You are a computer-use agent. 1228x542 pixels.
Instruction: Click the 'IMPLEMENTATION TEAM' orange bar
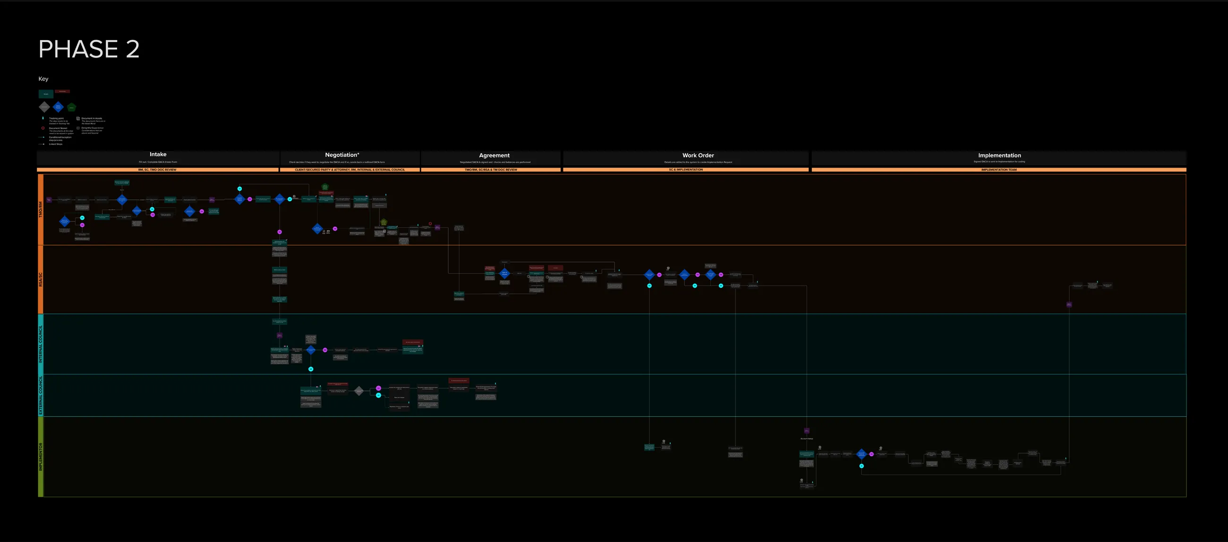tap(999, 169)
